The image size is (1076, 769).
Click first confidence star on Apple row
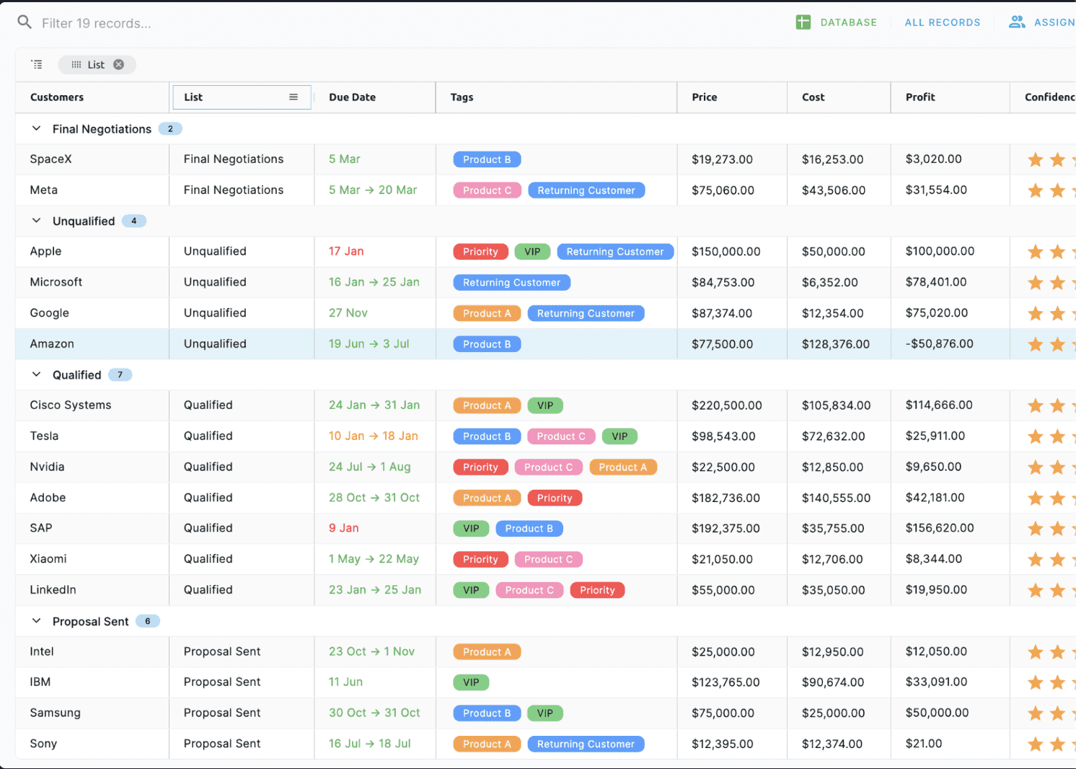[x=1036, y=252]
